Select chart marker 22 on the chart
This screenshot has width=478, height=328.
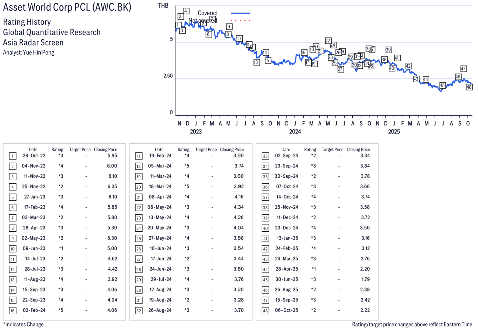point(328,40)
